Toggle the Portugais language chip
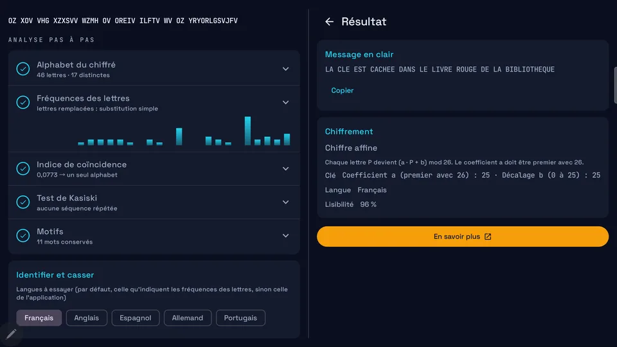The image size is (617, 347). 240,318
